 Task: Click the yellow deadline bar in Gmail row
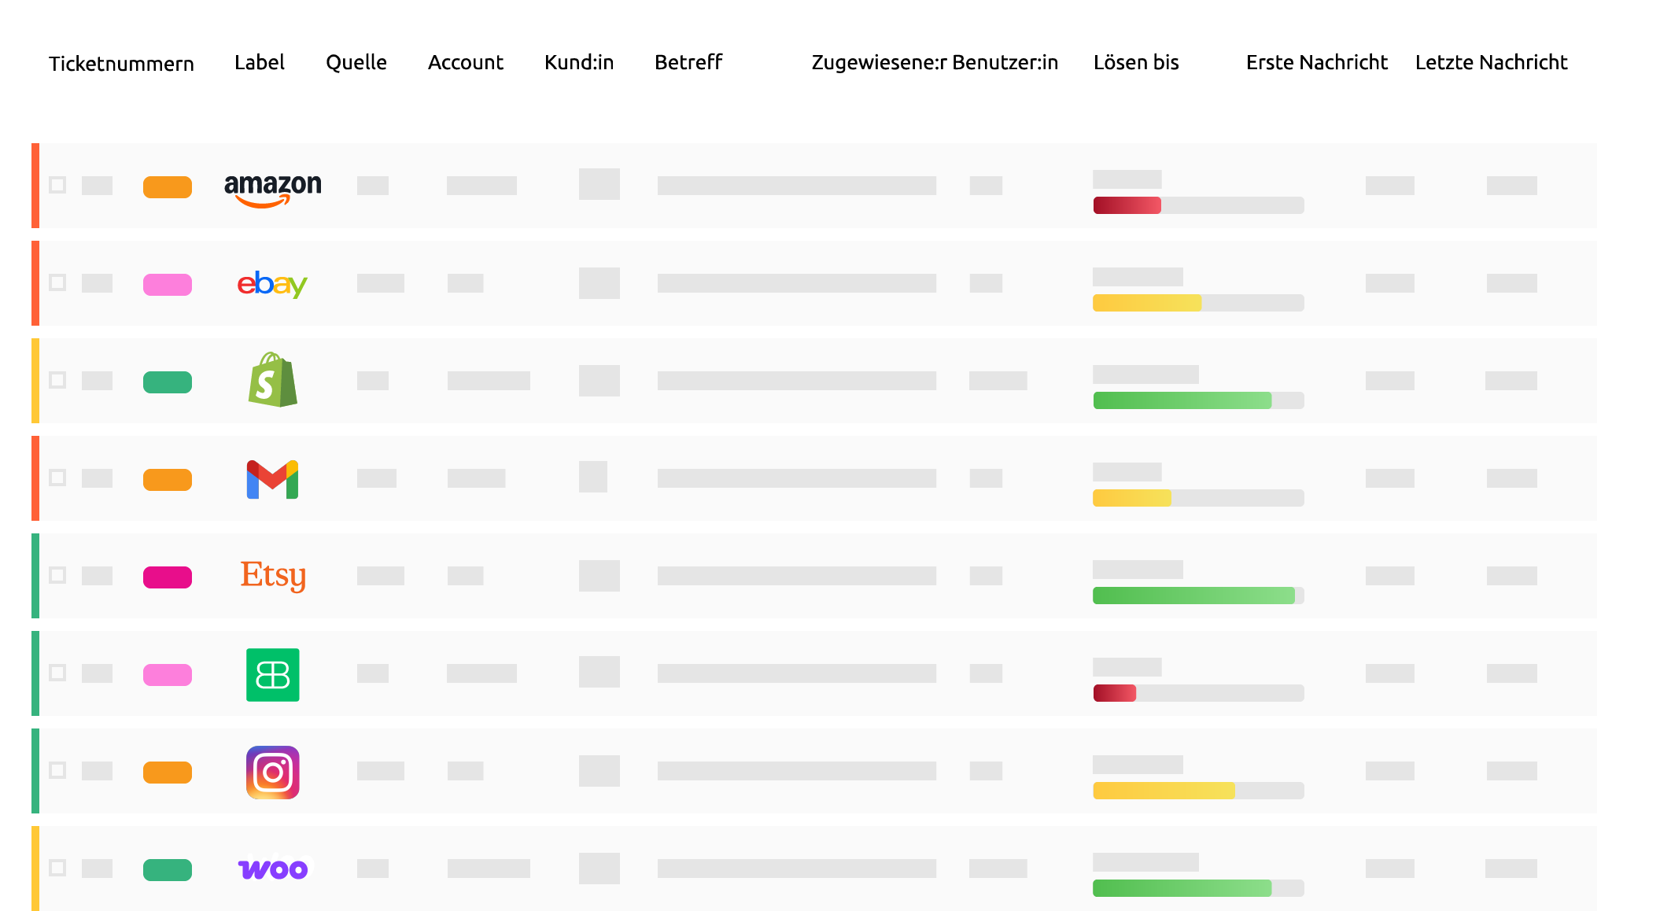(x=1132, y=498)
